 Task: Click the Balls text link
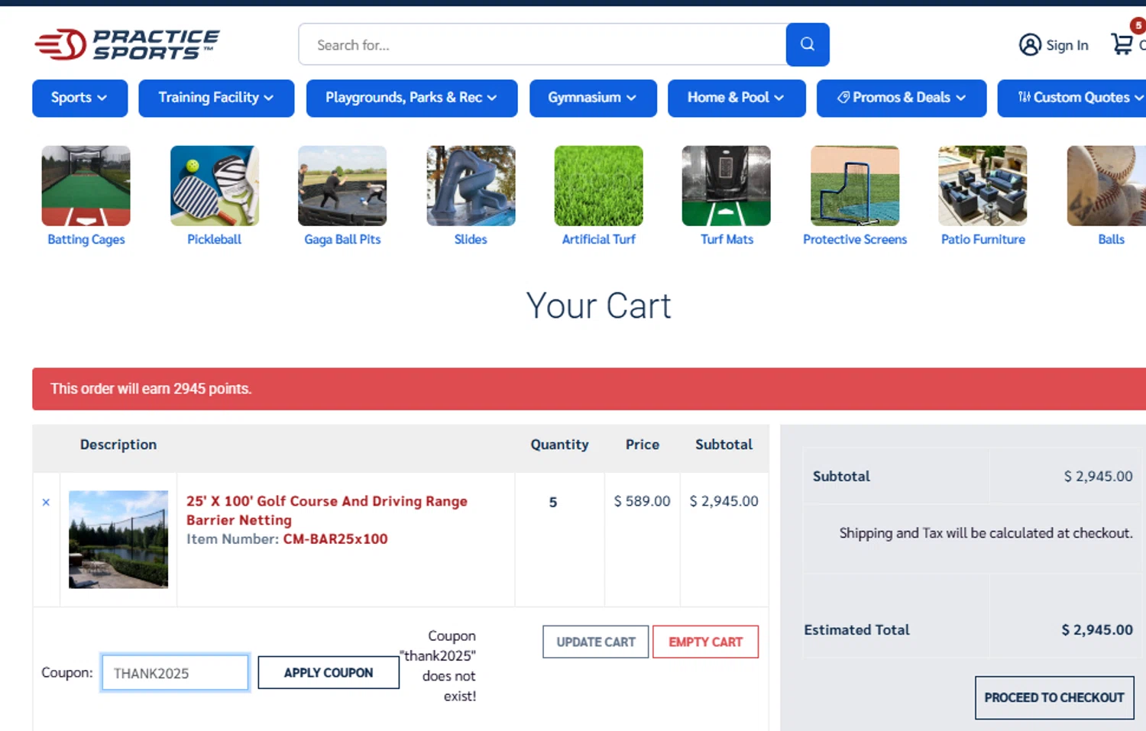pos(1111,239)
